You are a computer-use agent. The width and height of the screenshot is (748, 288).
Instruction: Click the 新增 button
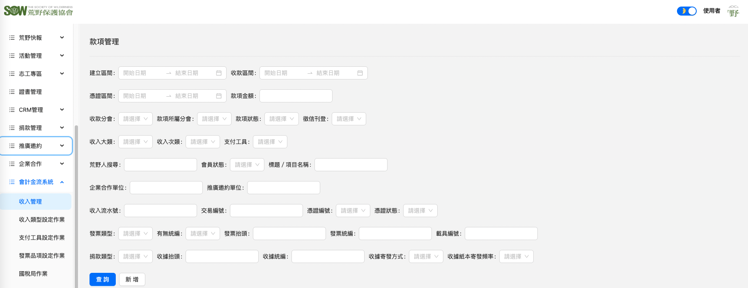[132, 279]
